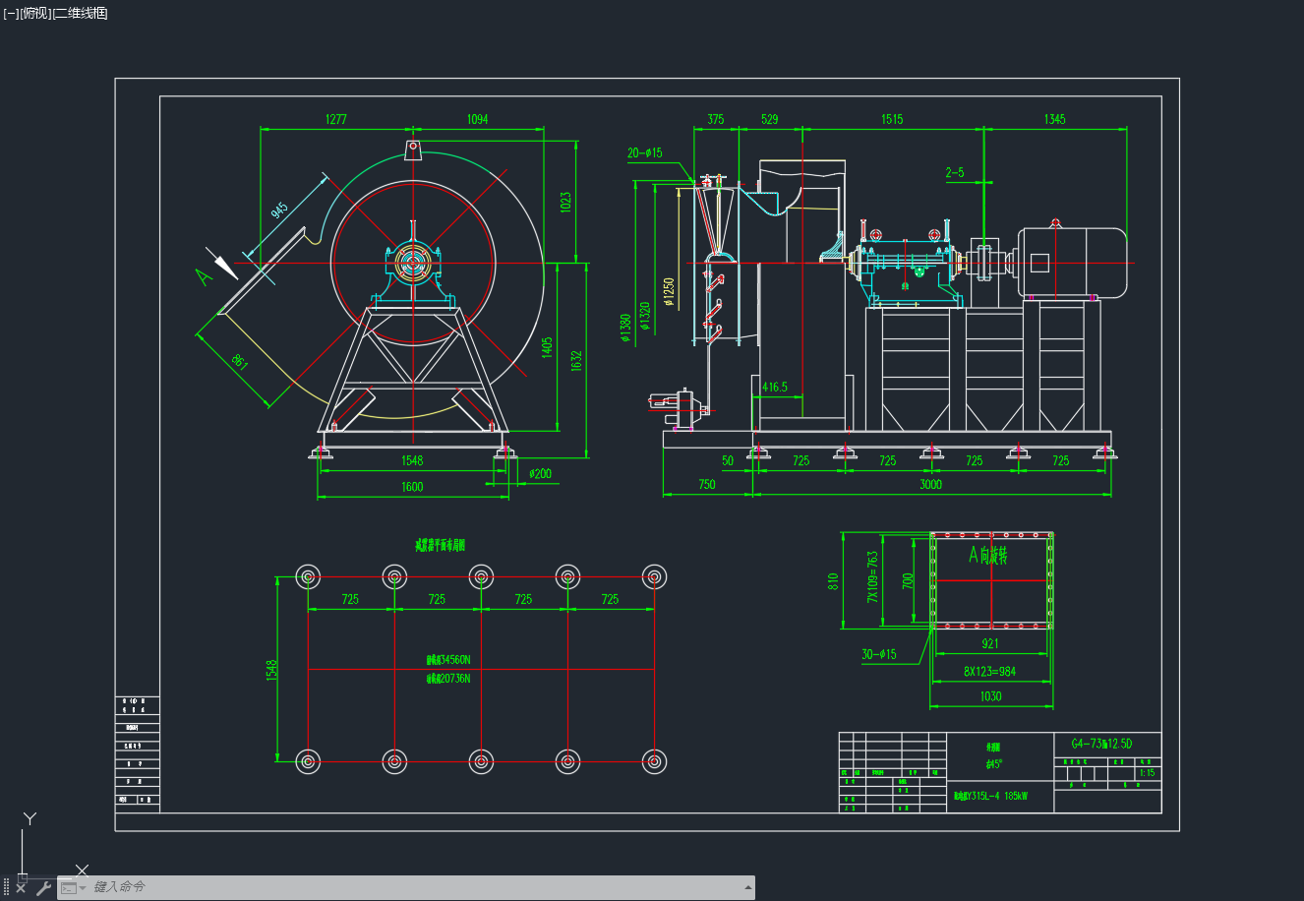Select the 1277 dimension text
This screenshot has height=901, width=1304.
click(x=335, y=119)
